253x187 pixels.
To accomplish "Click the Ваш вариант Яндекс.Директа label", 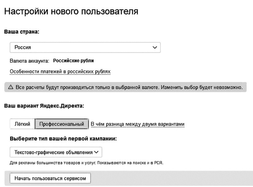I will click(x=44, y=106).
